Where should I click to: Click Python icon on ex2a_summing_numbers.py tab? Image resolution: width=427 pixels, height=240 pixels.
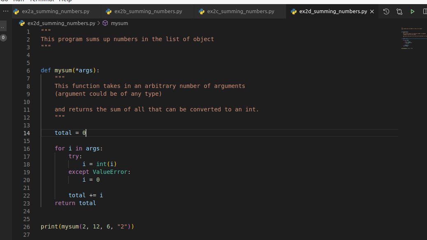pos(16,12)
